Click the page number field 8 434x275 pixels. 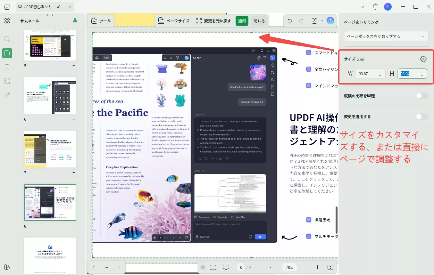click(x=240, y=267)
